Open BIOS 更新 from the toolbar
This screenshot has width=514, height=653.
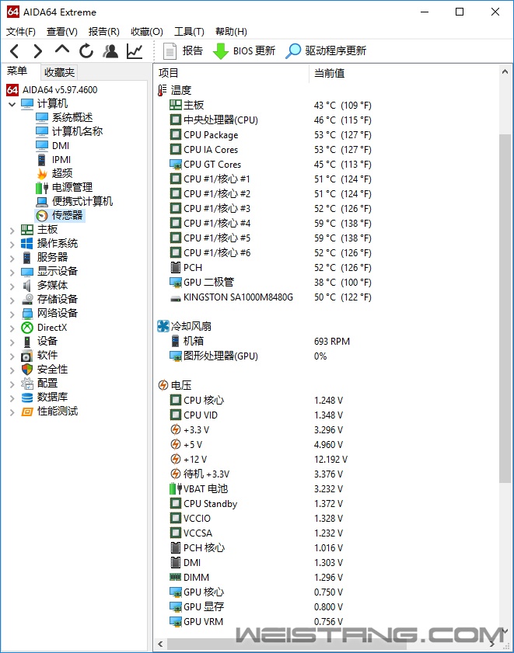click(244, 50)
